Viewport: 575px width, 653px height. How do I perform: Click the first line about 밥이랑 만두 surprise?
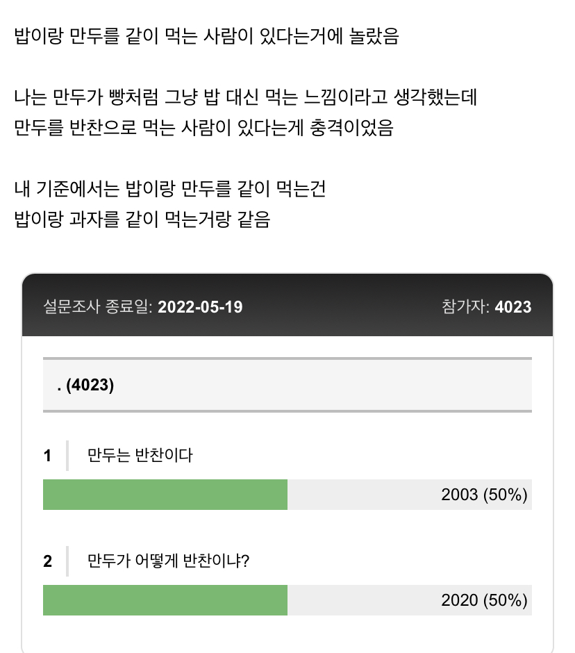206,36
